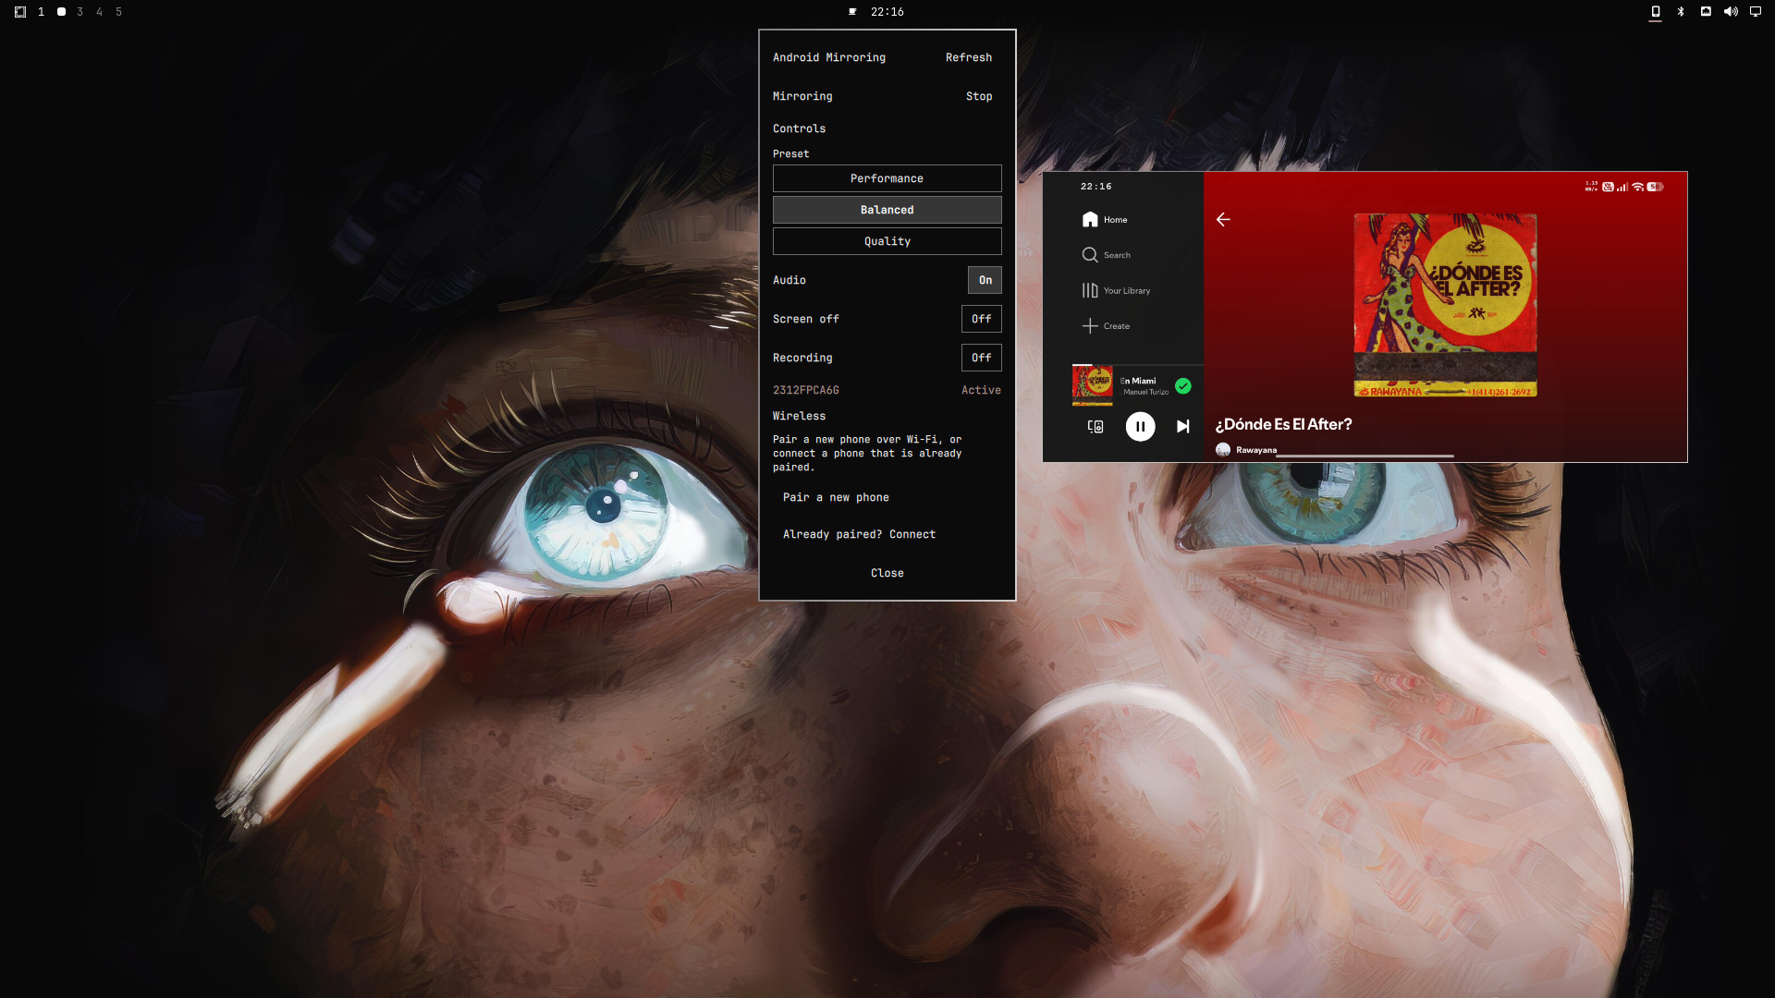Click the clock showing 22:16 in top bar
The height and width of the screenshot is (998, 1775).
pos(887,12)
